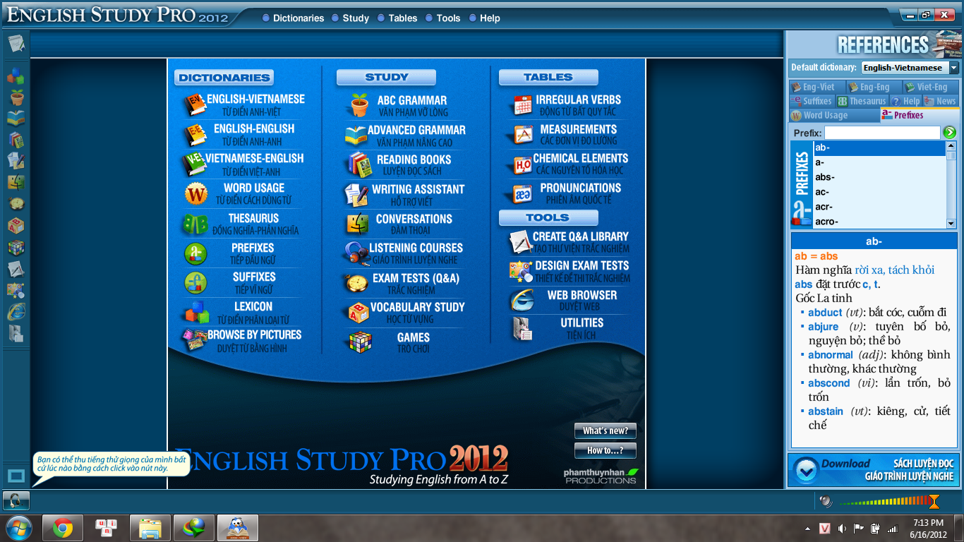
Task: Select 'abs-' in the prefixes list
Action: pyautogui.click(x=879, y=177)
